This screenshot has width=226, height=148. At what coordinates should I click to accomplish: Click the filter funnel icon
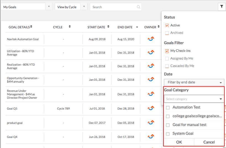(221, 7)
